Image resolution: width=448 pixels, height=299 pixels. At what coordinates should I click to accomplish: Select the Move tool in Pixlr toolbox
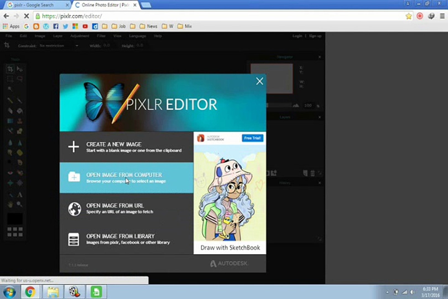(x=20, y=69)
